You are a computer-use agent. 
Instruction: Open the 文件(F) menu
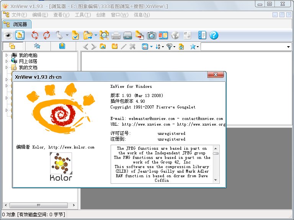tap(19, 15)
